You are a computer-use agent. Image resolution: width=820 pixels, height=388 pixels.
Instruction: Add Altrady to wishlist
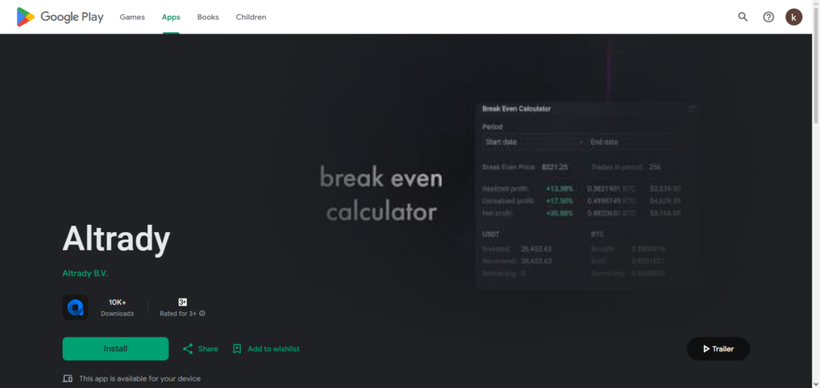(266, 349)
